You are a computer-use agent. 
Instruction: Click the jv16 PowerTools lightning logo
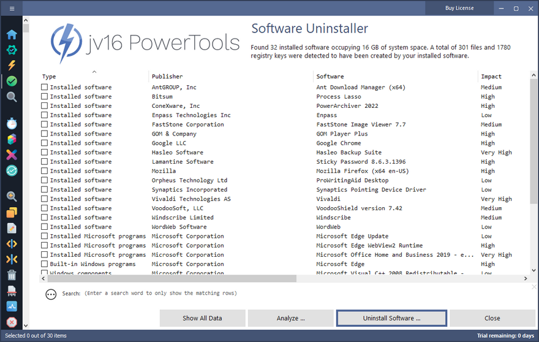point(66,44)
